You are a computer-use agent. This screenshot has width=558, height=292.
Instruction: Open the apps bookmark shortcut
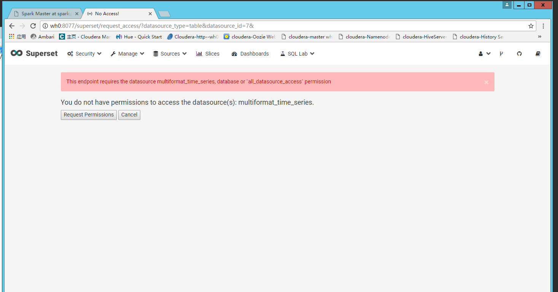(17, 37)
